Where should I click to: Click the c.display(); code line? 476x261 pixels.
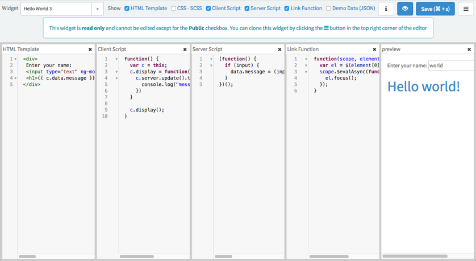point(147,110)
